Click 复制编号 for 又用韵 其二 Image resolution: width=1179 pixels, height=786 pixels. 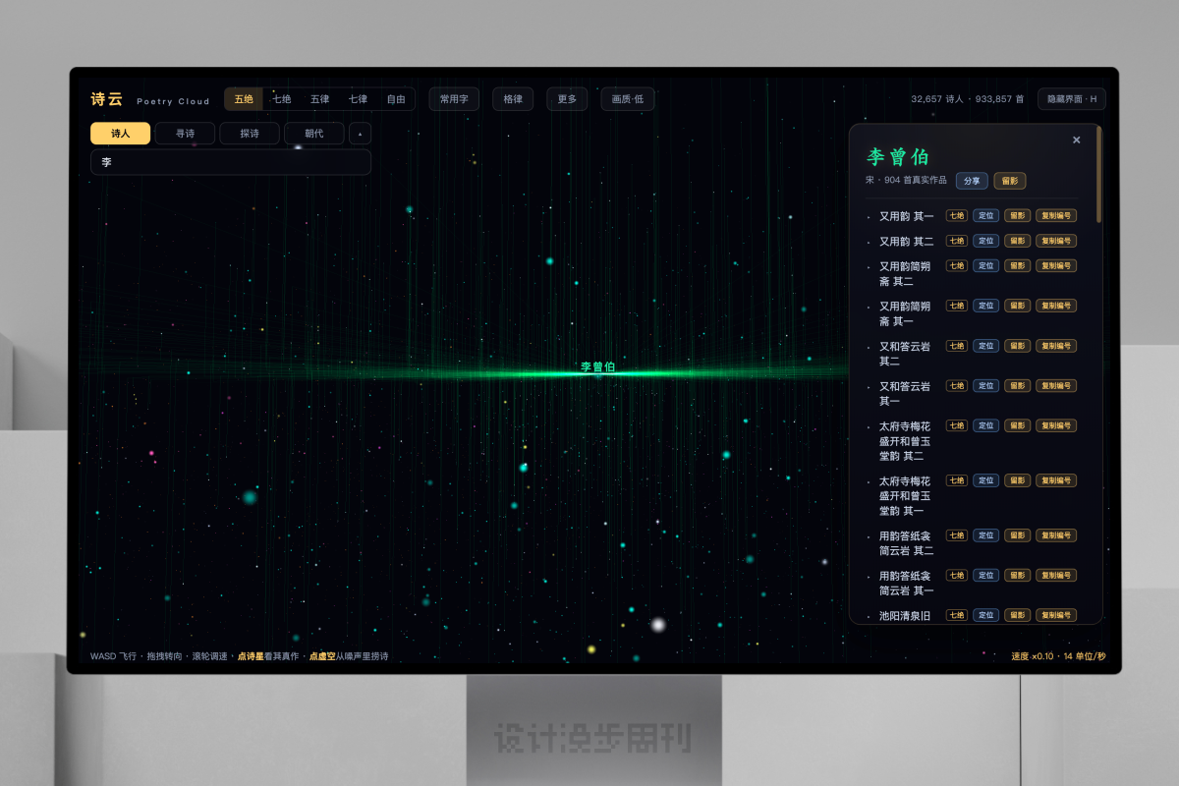[1056, 241]
